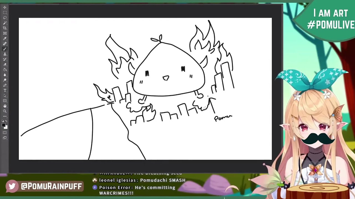Select the Type tool
The height and width of the screenshot is (199, 355).
tap(5, 90)
